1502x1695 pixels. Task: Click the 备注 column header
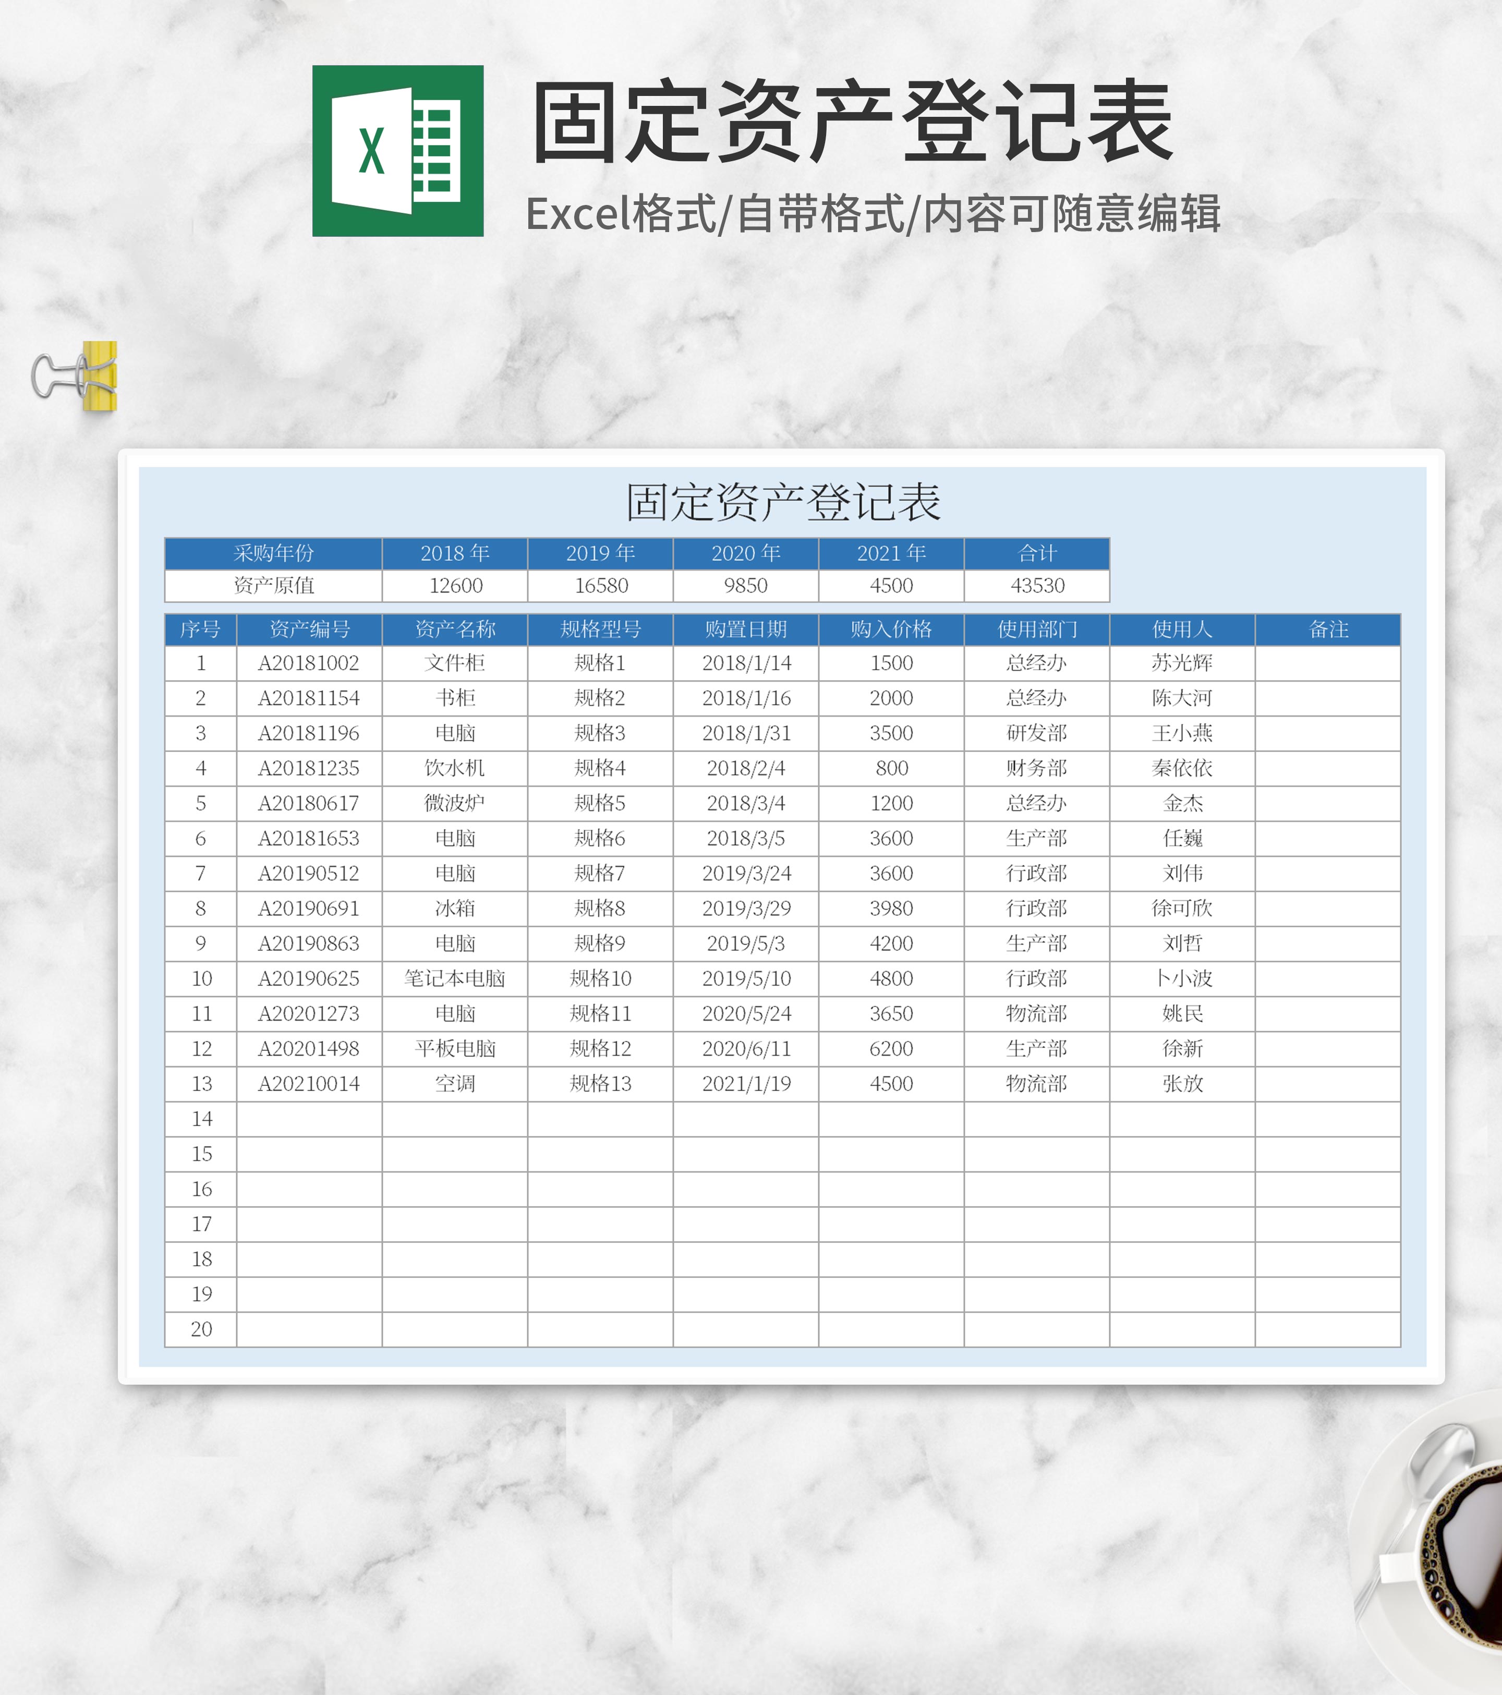click(1328, 629)
